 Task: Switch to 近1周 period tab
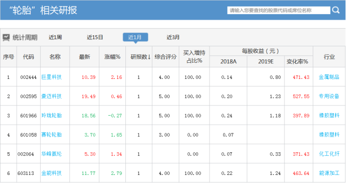click(x=55, y=37)
